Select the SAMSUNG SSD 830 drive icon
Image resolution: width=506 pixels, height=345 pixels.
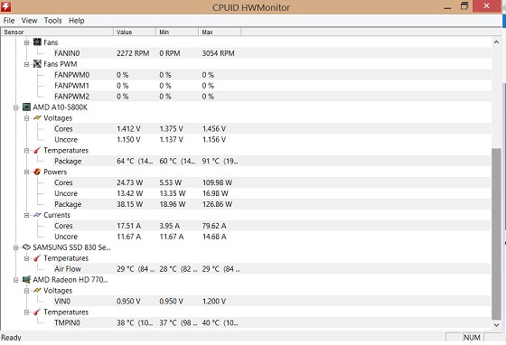pyautogui.click(x=26, y=247)
